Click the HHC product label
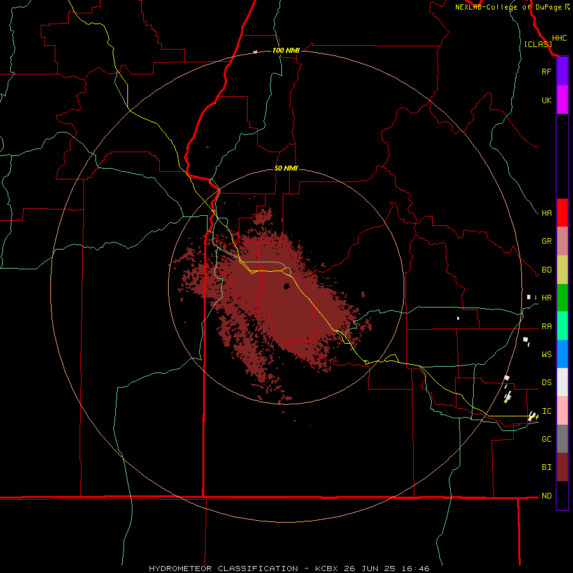 (559, 38)
